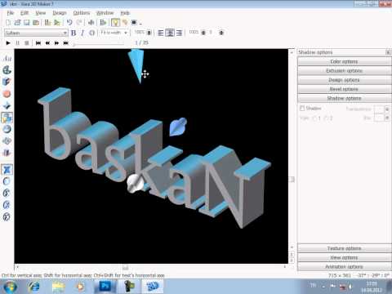Viewport: 392px width, 294px height.
Task: Open the Window menu
Action: click(105, 13)
